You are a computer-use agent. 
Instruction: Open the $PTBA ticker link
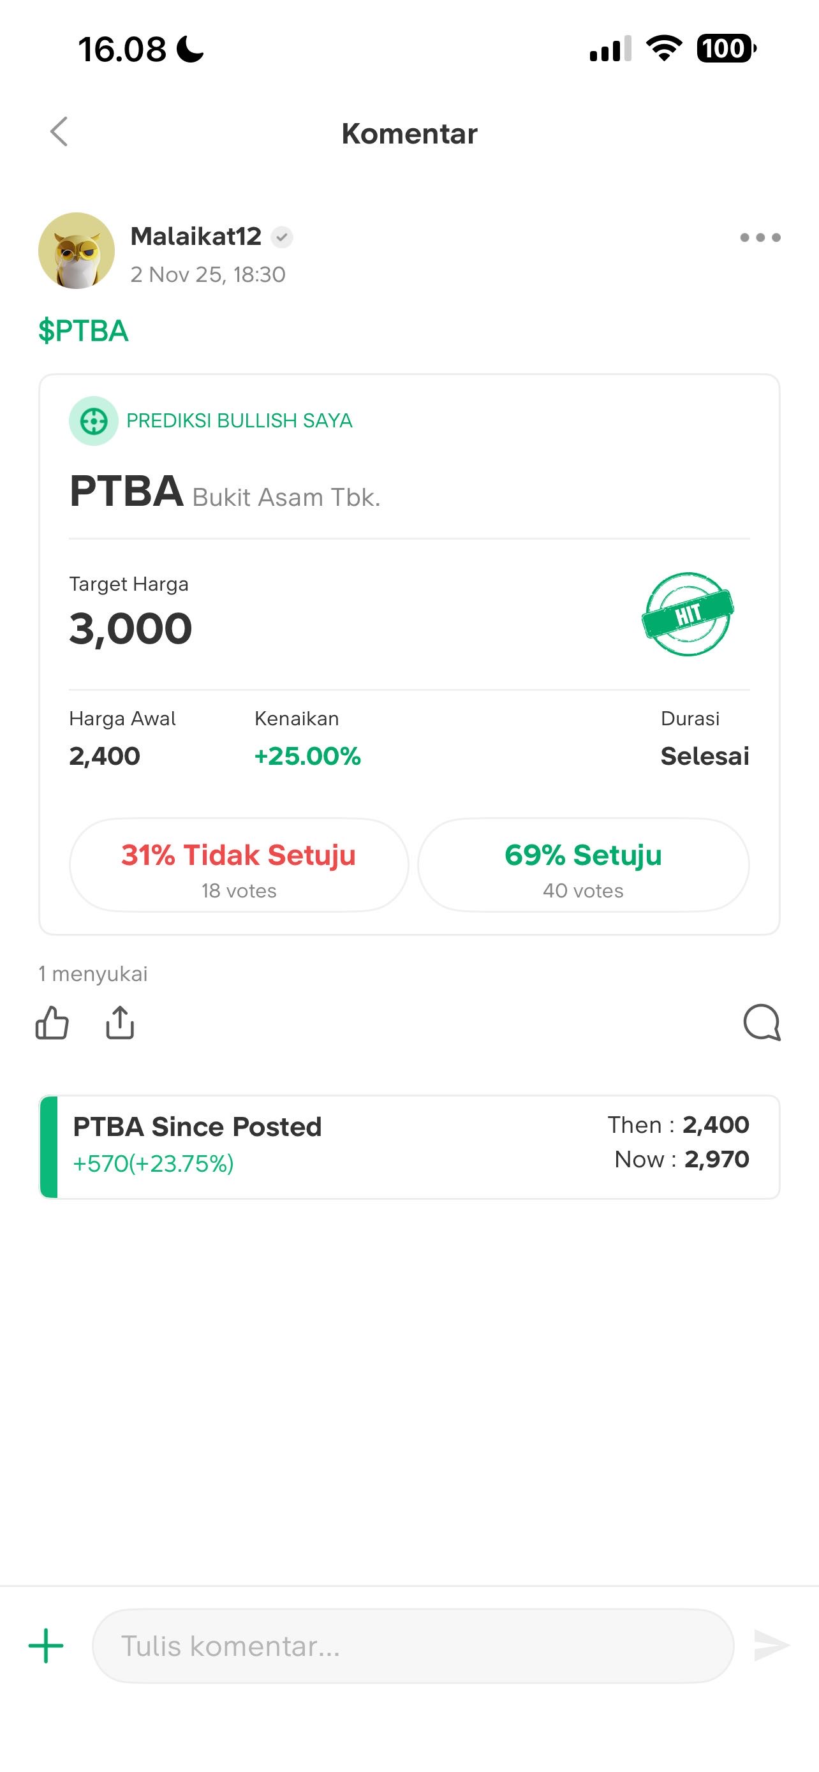tap(83, 331)
